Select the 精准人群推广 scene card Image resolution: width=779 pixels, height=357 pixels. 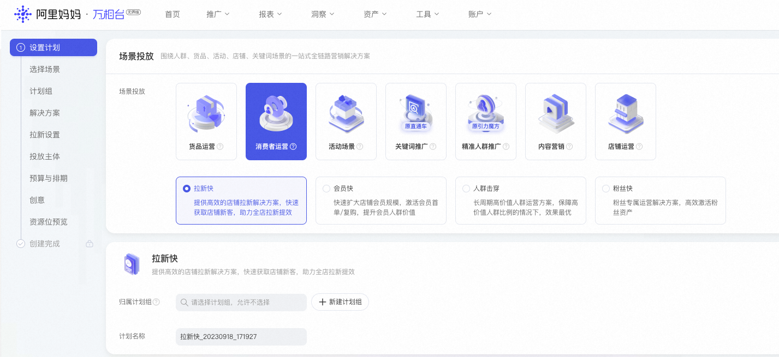point(486,122)
